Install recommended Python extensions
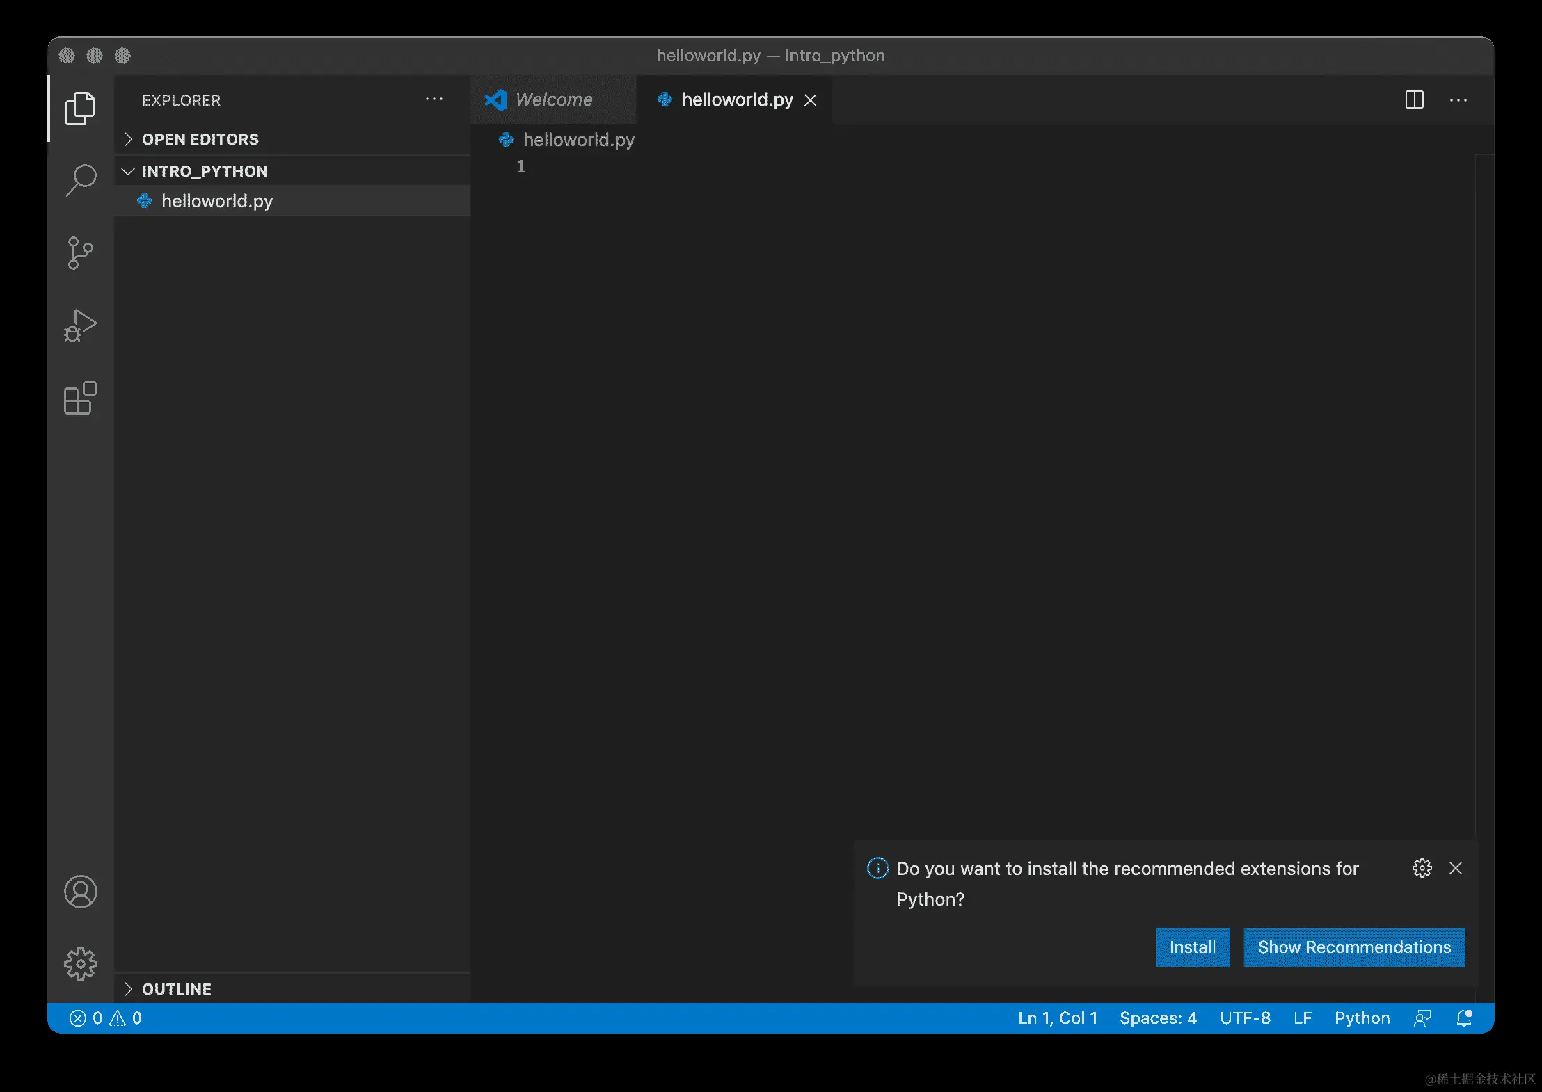Screen dimensions: 1542x1092 pos(1192,947)
